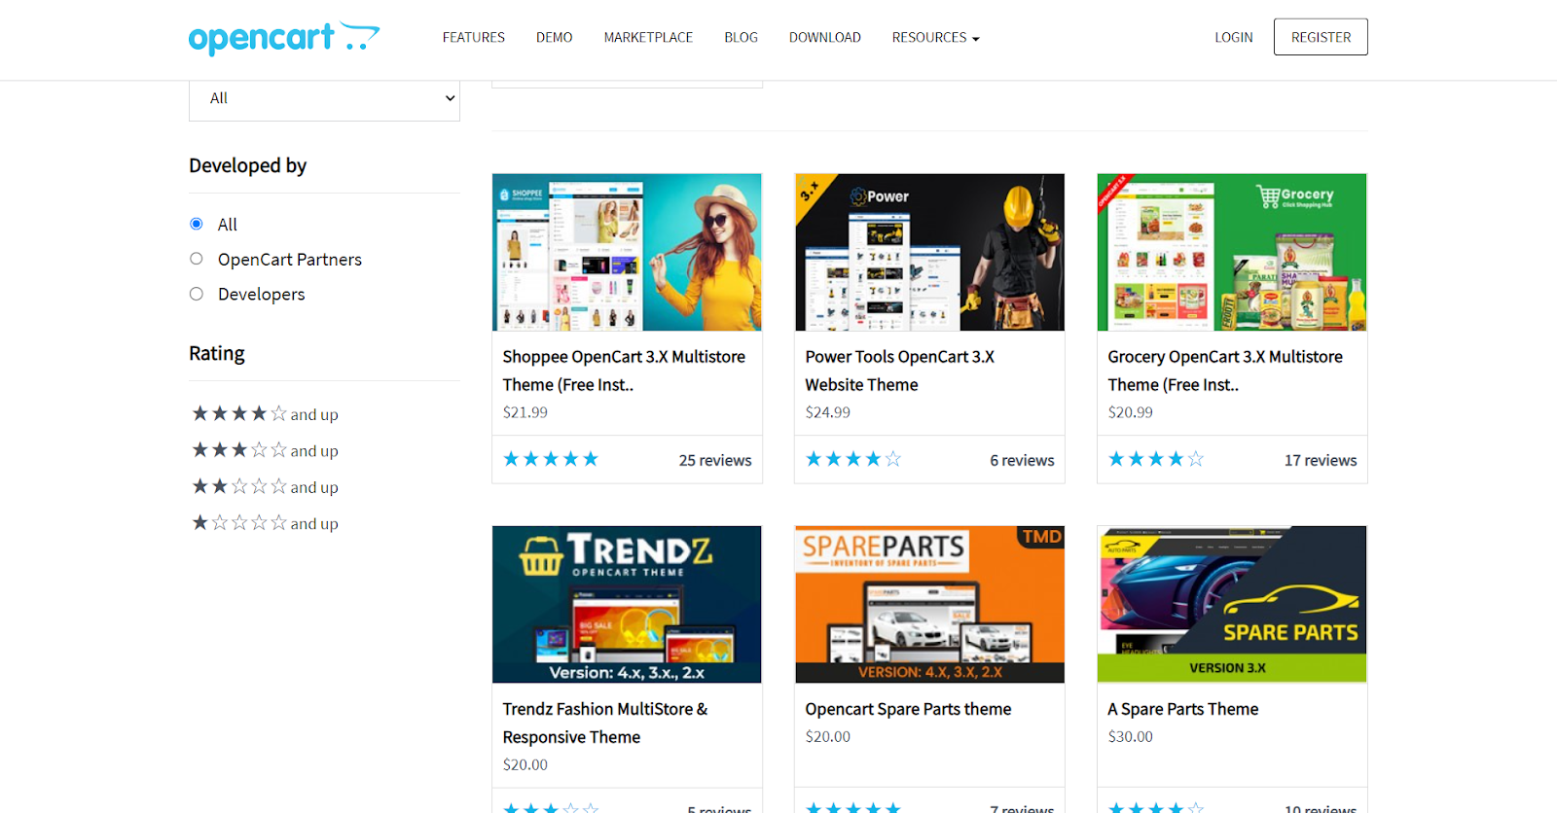Select the Developers radio option
This screenshot has height=813, width=1557.
tap(197, 294)
